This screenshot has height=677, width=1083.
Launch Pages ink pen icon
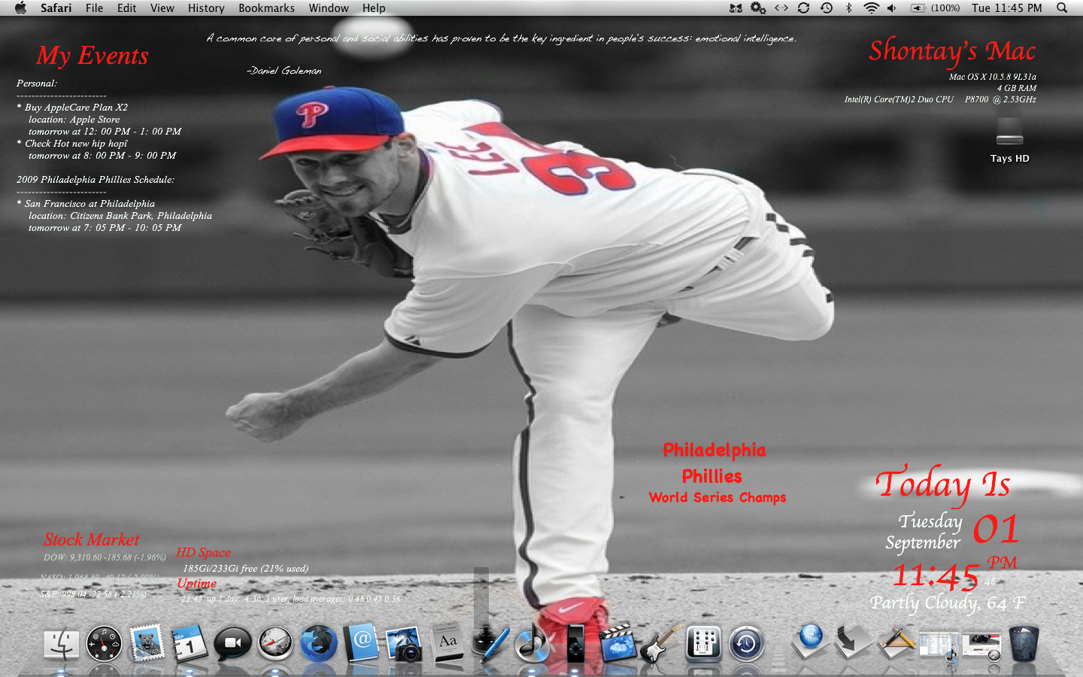point(490,644)
